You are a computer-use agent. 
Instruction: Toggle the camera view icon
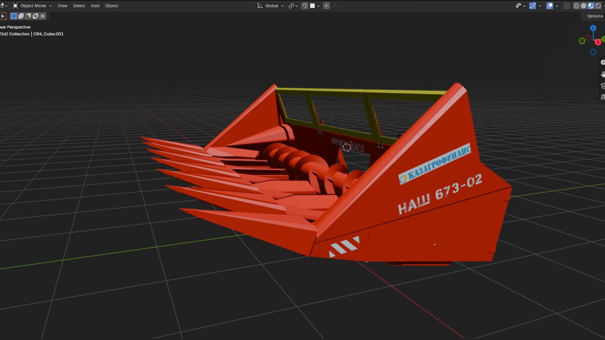[603, 85]
